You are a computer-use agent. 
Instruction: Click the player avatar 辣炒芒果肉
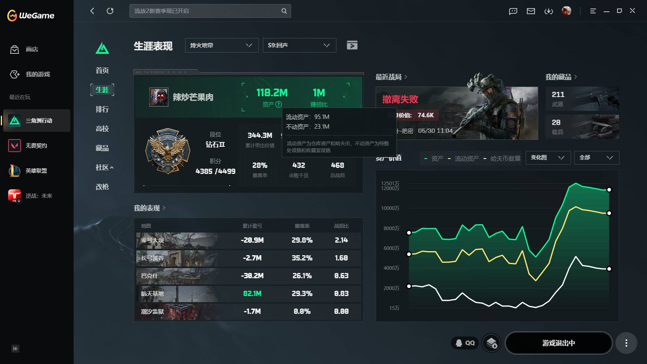coord(159,97)
